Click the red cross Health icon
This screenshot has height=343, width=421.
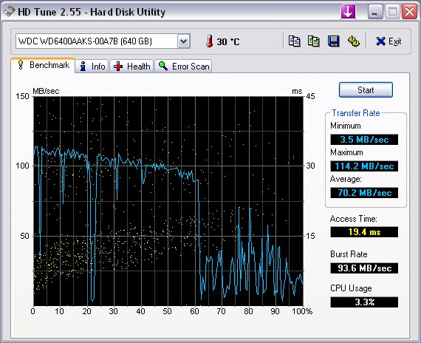pyautogui.click(x=118, y=66)
